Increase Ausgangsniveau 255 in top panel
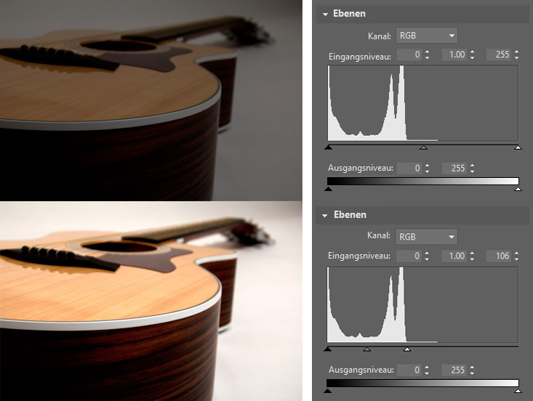 (472, 166)
